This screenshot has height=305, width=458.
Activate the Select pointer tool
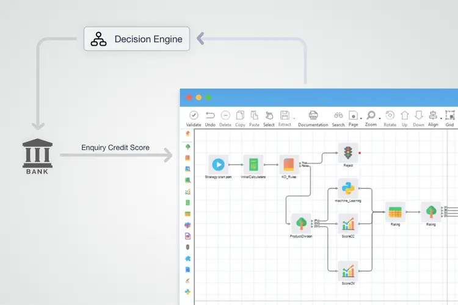(269, 115)
